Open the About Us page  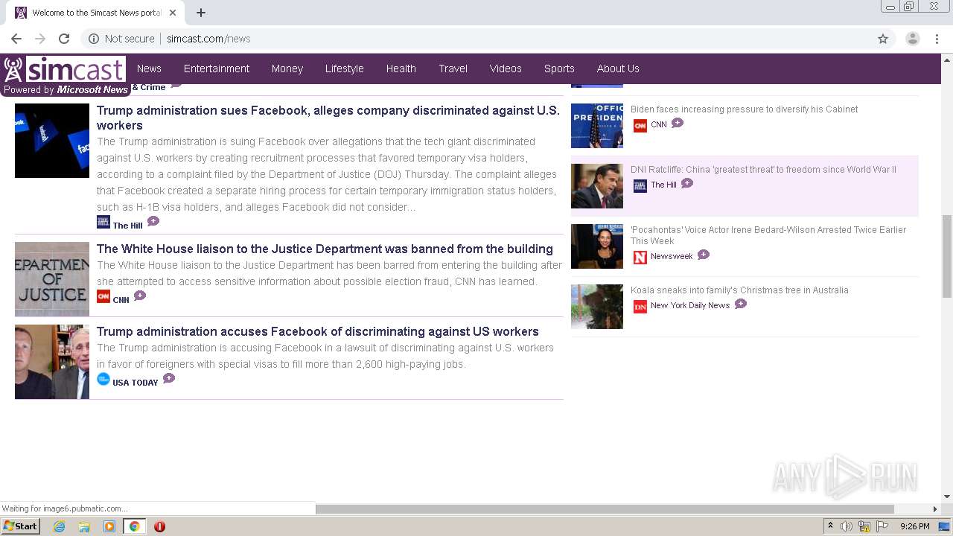click(x=618, y=68)
